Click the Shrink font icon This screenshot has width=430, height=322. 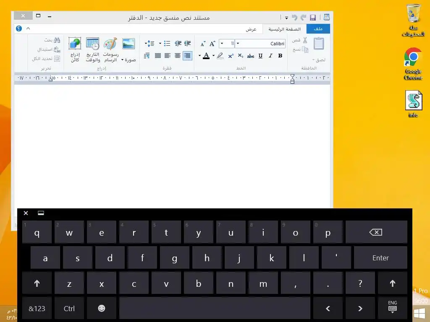pyautogui.click(x=203, y=44)
